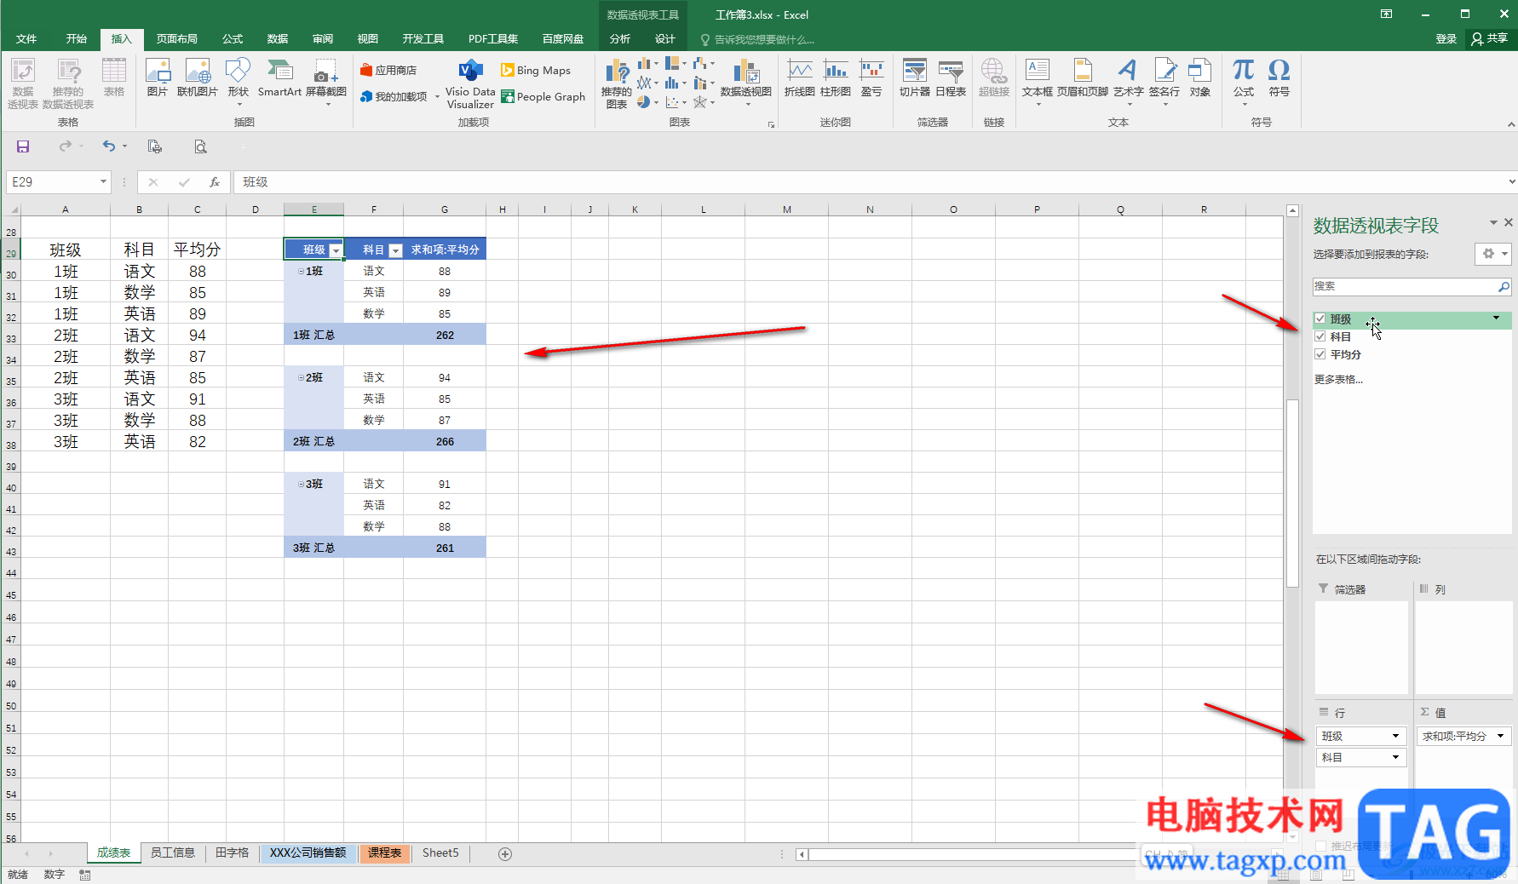Insert a Timeline filter
The image size is (1518, 884).
951,77
